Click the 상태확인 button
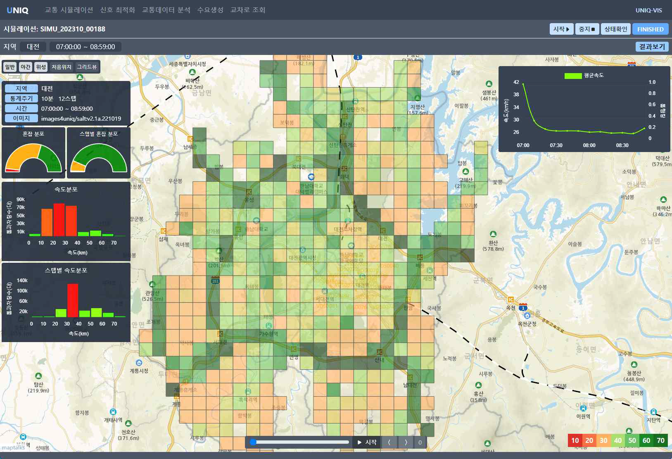The width and height of the screenshot is (672, 459). pos(615,29)
